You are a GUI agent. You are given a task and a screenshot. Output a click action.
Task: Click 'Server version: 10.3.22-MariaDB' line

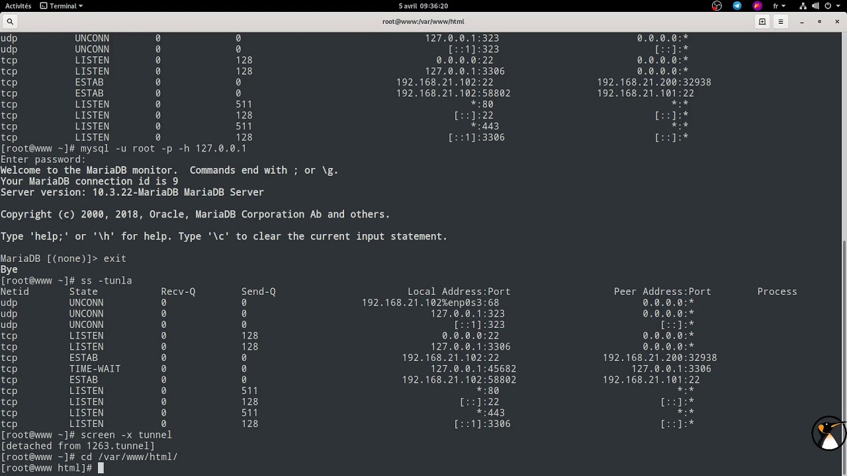coord(132,192)
